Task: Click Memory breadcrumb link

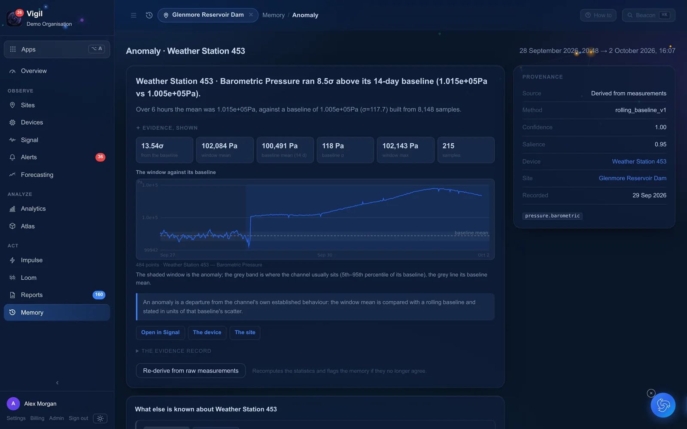Action: pos(274,15)
